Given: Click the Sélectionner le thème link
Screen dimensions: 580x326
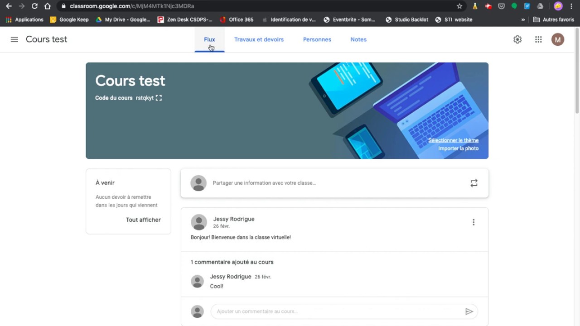Looking at the screenshot, I should (453, 140).
